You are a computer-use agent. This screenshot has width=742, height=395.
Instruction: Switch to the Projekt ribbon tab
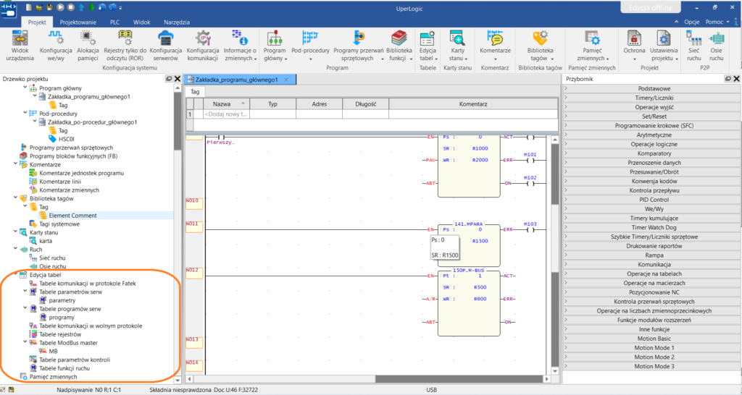[x=37, y=22]
